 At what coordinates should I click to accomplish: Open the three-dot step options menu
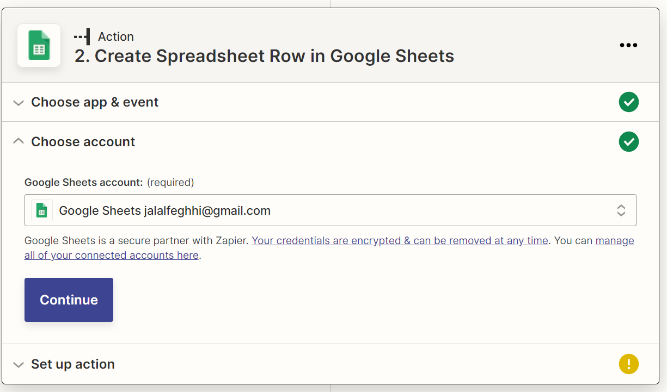coord(628,46)
